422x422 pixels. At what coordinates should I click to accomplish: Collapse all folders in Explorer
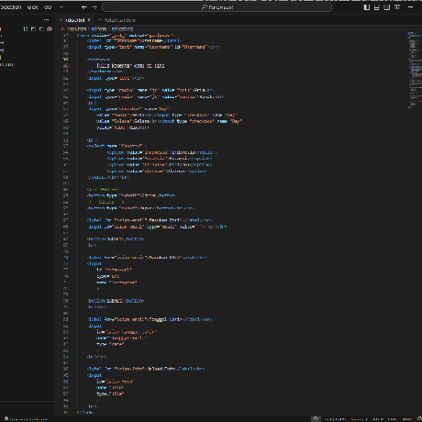50,29
